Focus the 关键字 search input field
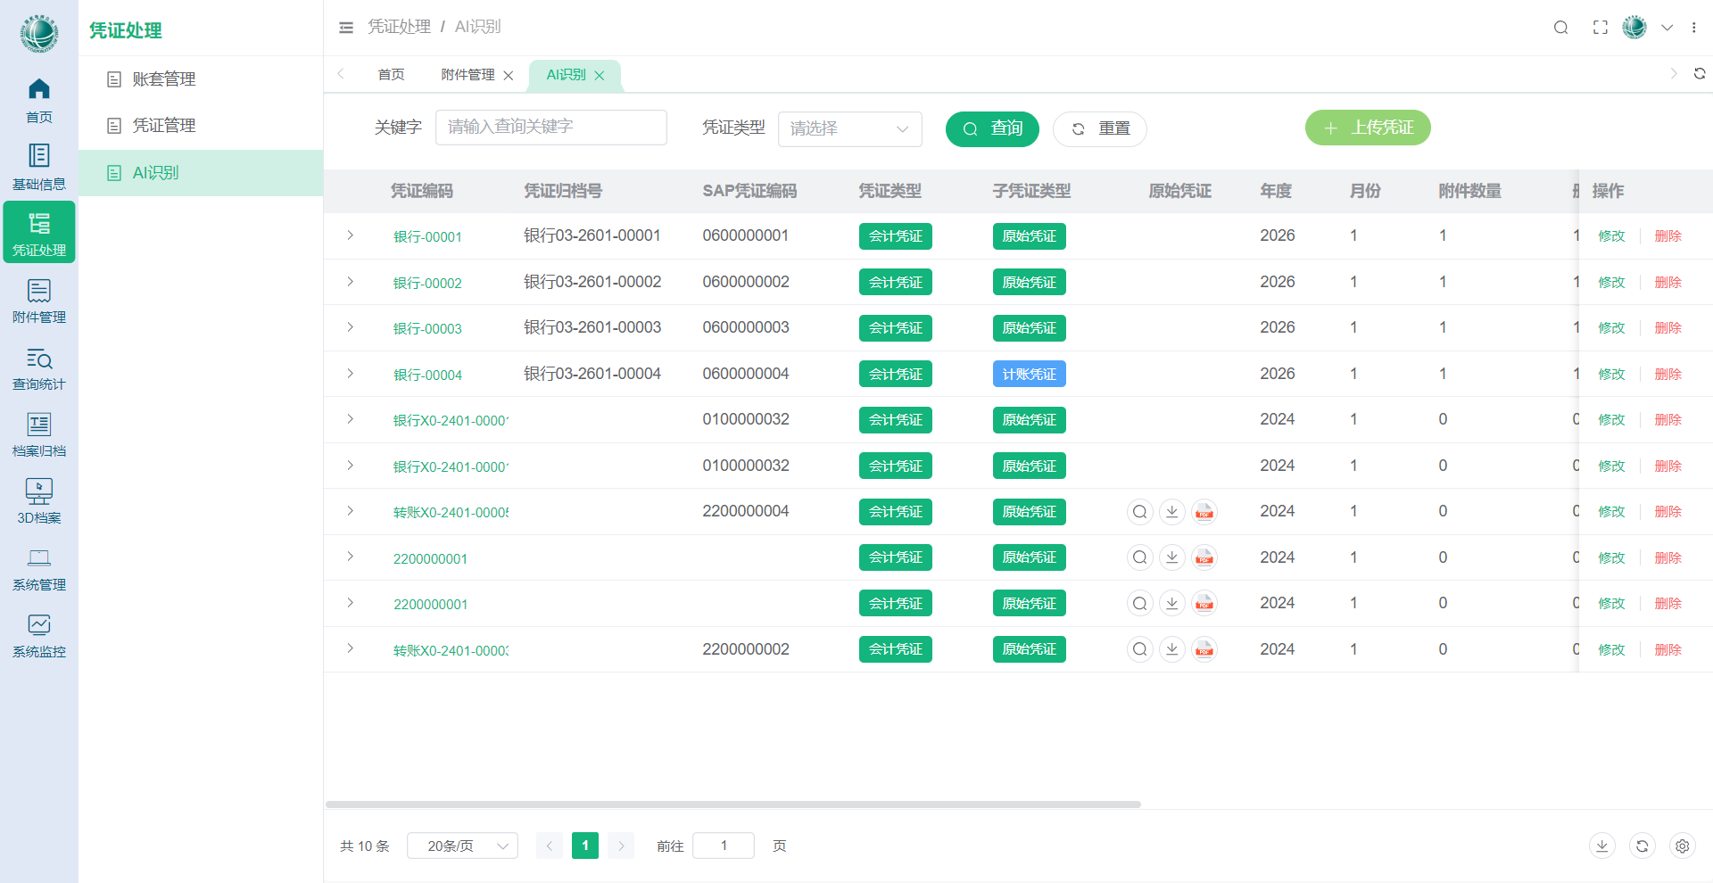 tap(550, 128)
